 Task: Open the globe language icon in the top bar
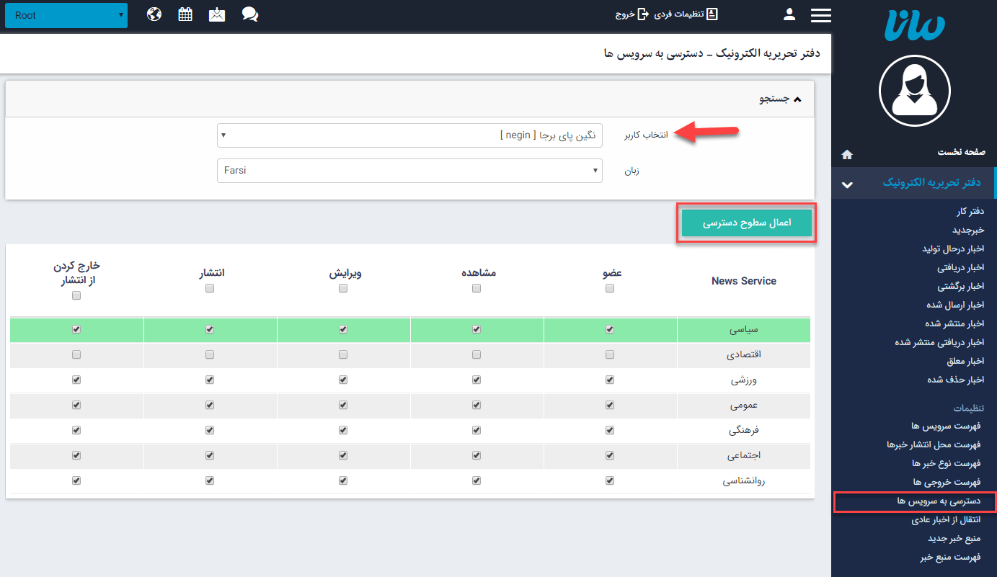click(154, 14)
